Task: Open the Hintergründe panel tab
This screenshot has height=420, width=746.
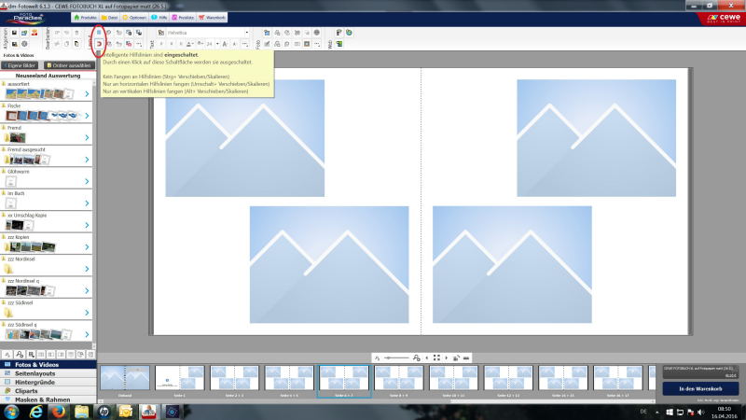Action: [48, 383]
